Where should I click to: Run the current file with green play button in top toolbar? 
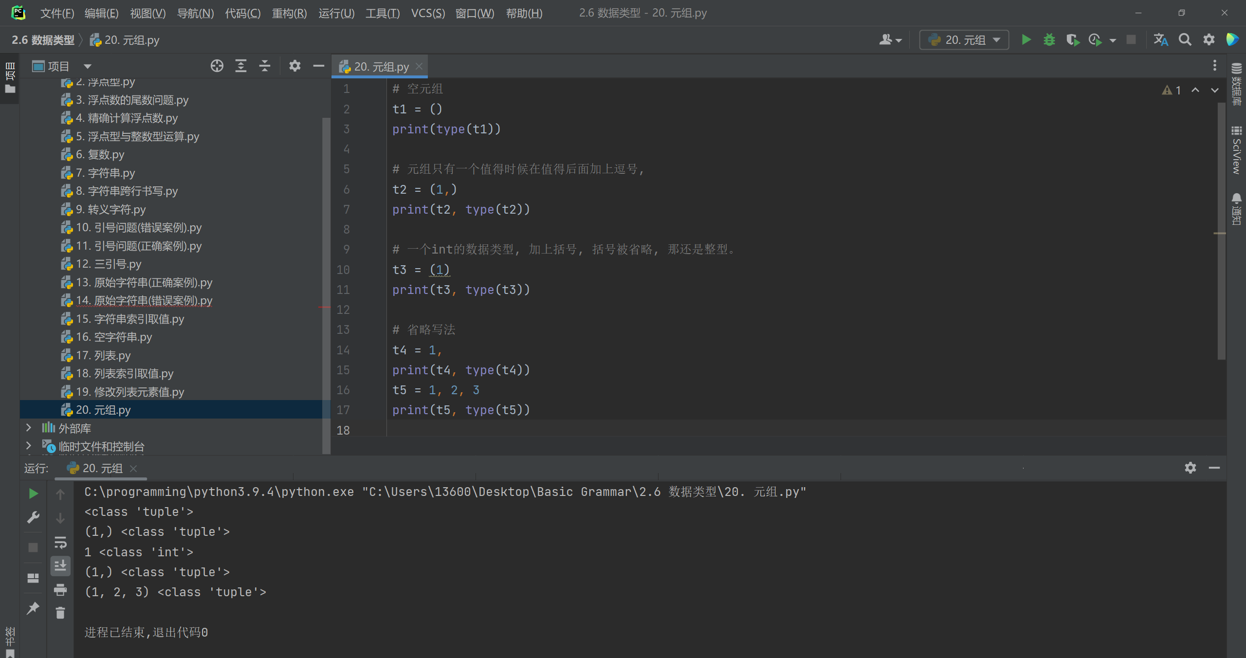[x=1026, y=40]
